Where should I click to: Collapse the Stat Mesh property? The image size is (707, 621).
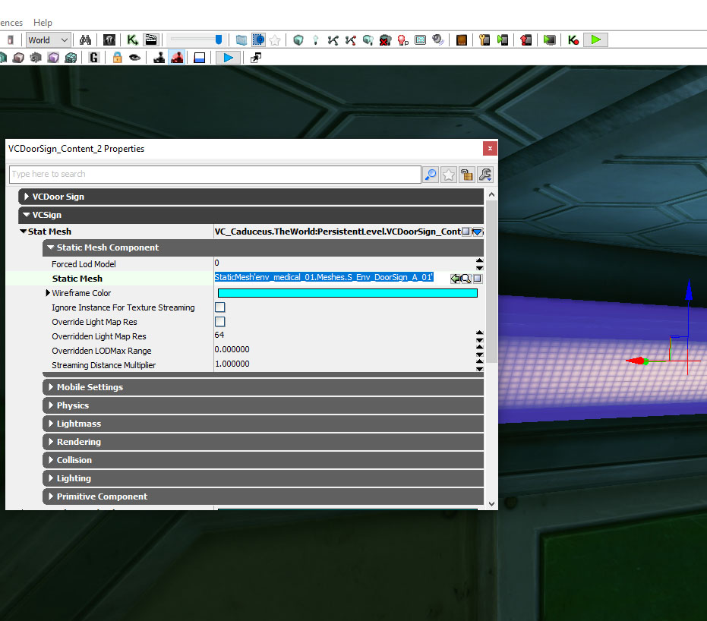pos(23,232)
